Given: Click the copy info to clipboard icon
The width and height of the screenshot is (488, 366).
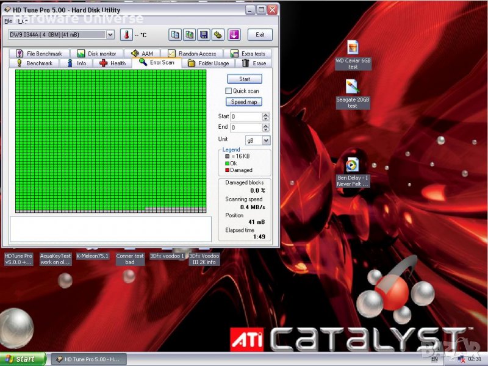Looking at the screenshot, I should 175,35.
